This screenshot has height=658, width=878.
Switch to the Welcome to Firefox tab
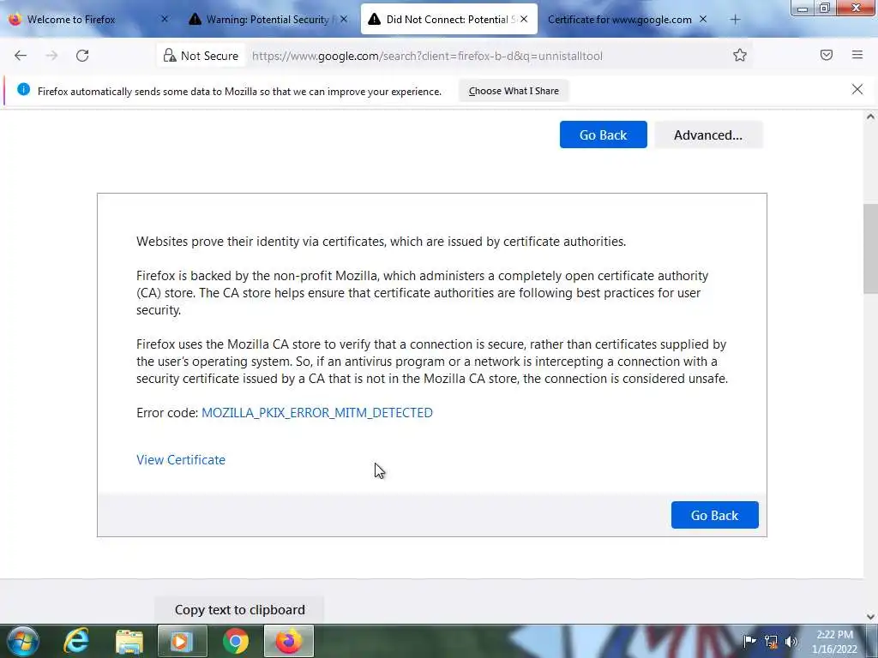[x=89, y=20]
